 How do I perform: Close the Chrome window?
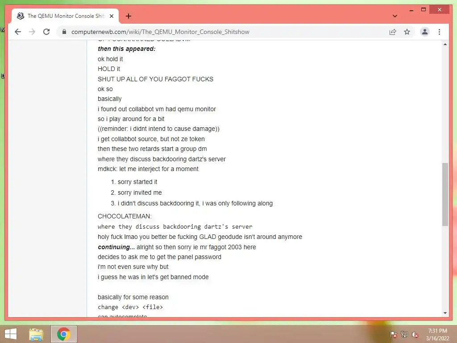click(440, 10)
